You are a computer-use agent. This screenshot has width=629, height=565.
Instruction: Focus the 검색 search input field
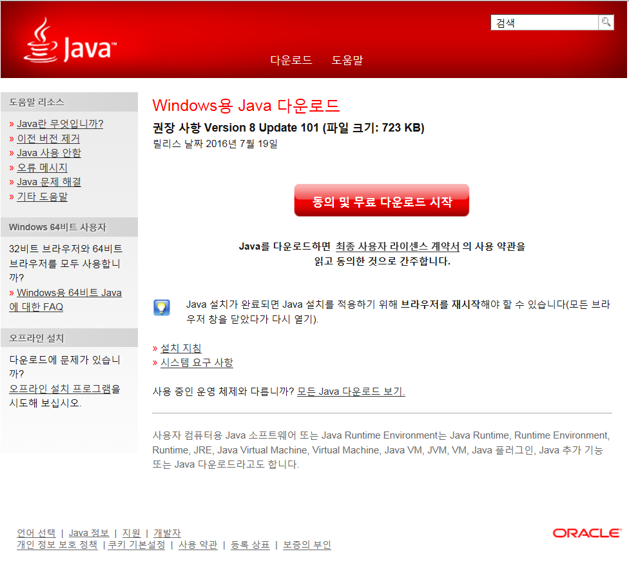click(545, 23)
